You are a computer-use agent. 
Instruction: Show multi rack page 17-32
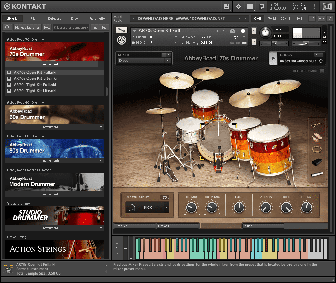272,19
